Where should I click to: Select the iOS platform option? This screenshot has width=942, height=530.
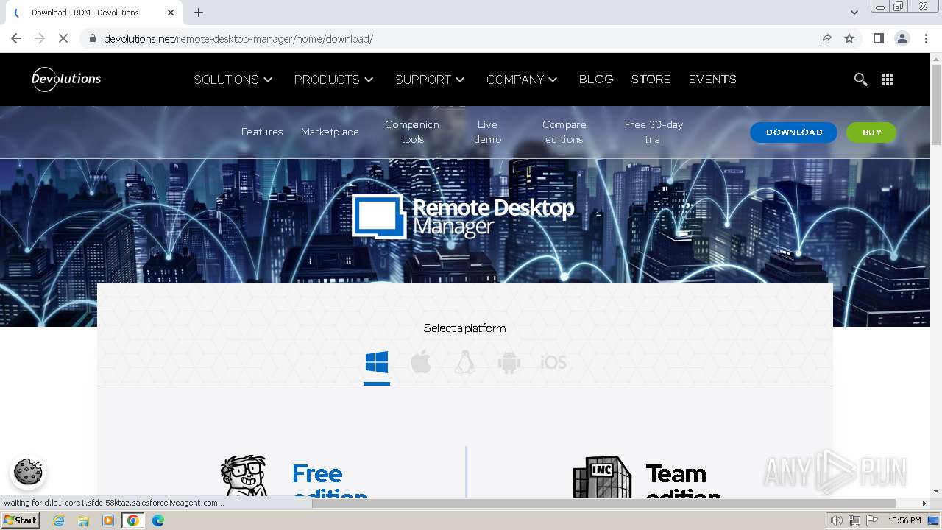pos(553,362)
